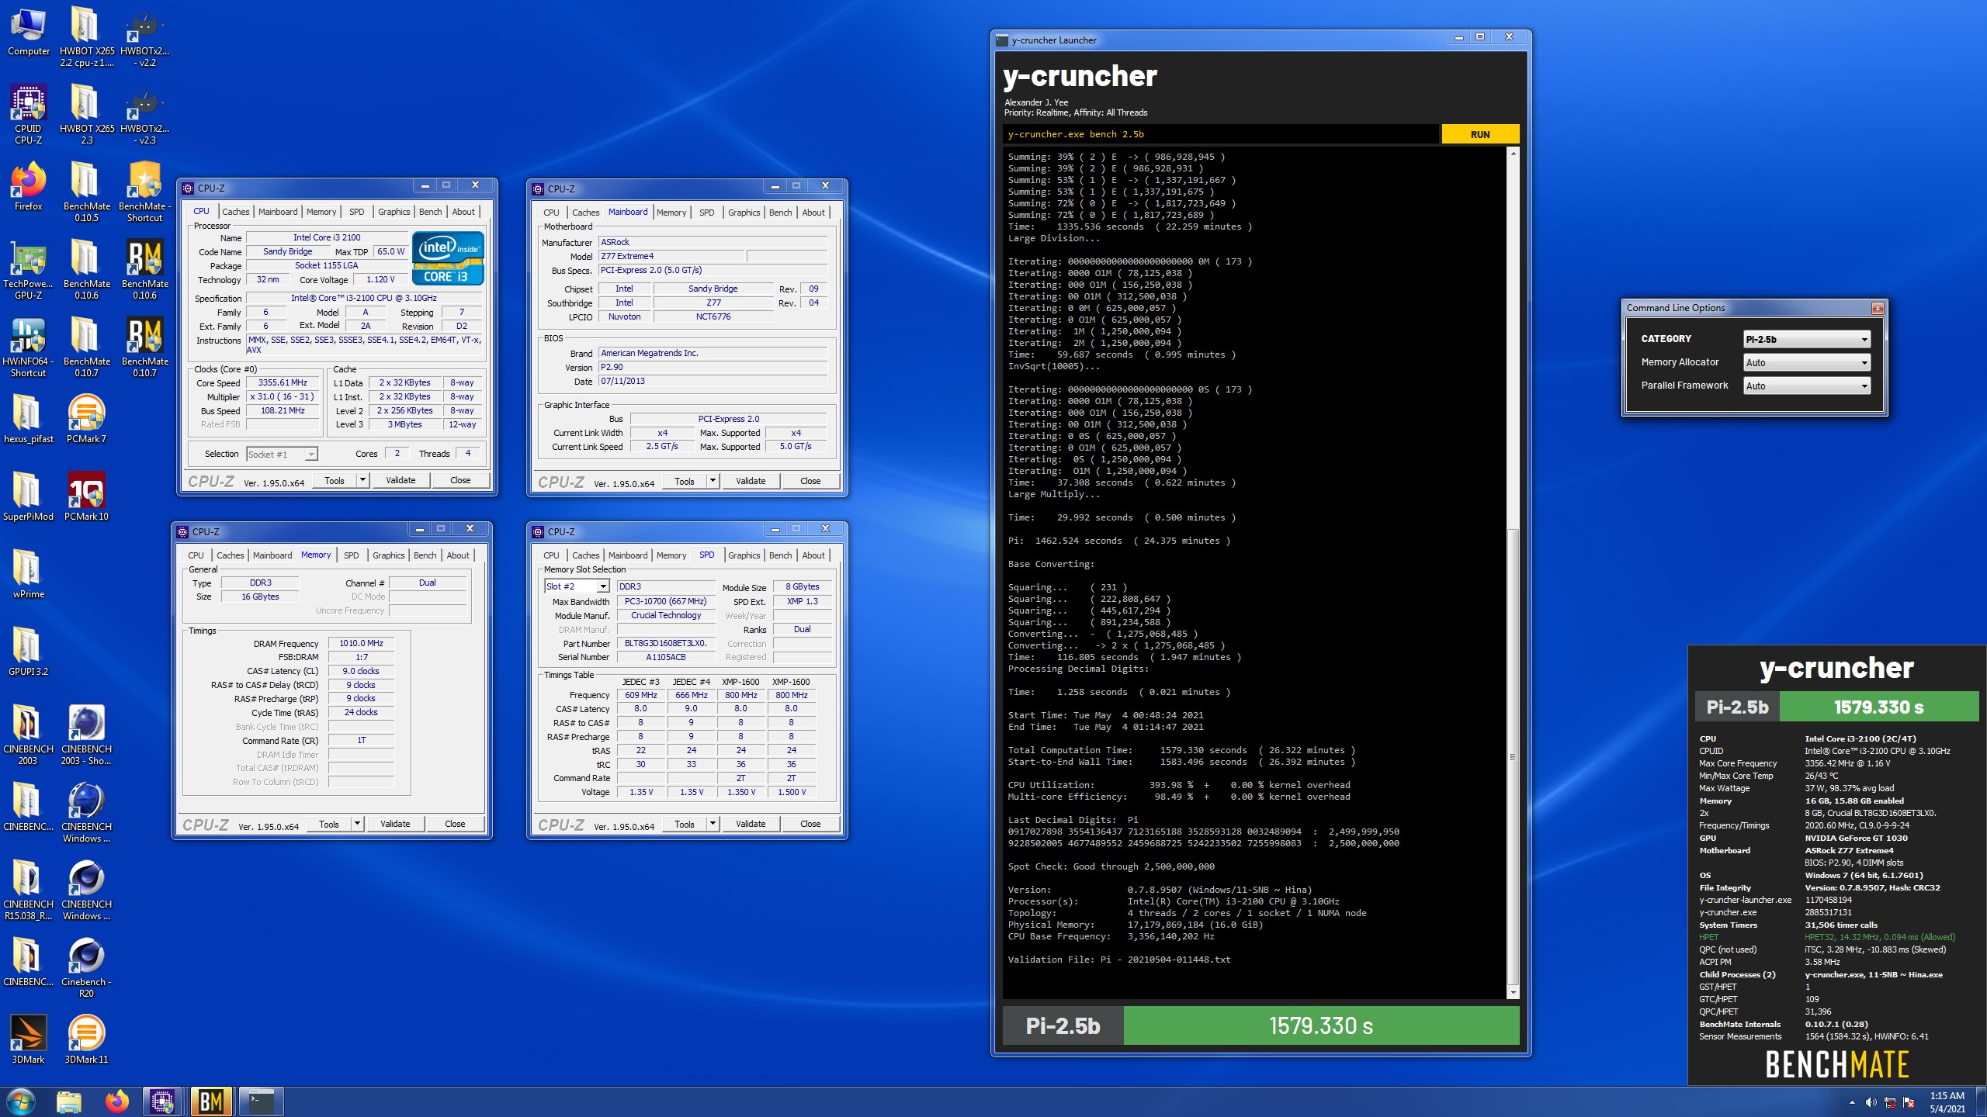The width and height of the screenshot is (1987, 1117).
Task: Open the CPU-Z taskbar icon
Action: click(162, 1101)
